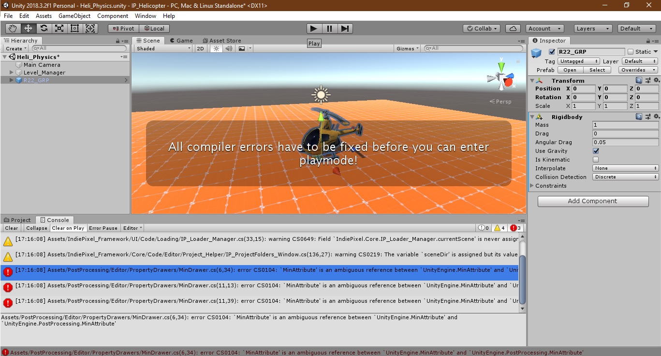The image size is (661, 356).
Task: Open the Interpolate dropdown
Action: 625,168
